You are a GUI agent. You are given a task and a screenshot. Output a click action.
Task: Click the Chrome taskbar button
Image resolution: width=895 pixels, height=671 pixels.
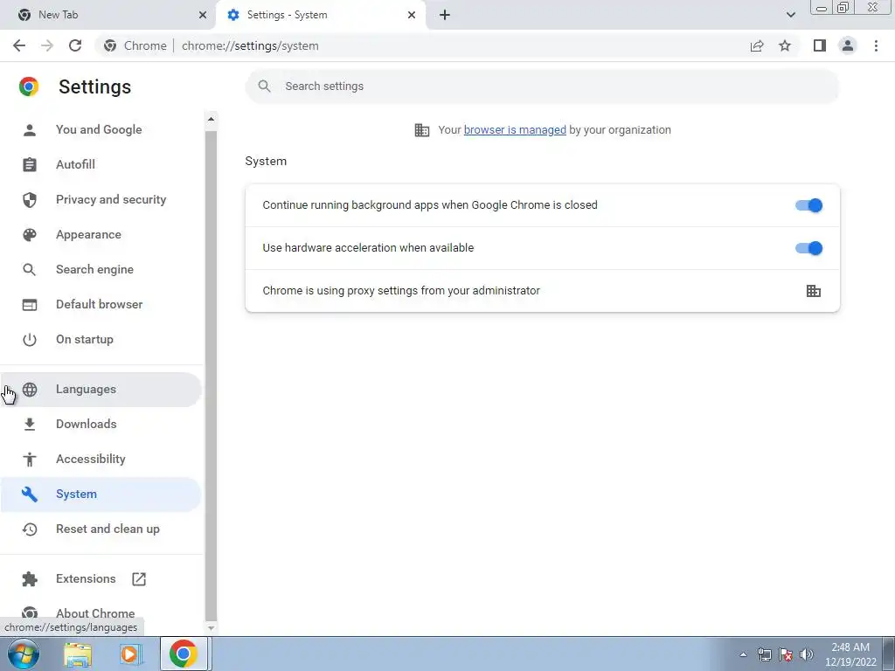pyautogui.click(x=184, y=654)
